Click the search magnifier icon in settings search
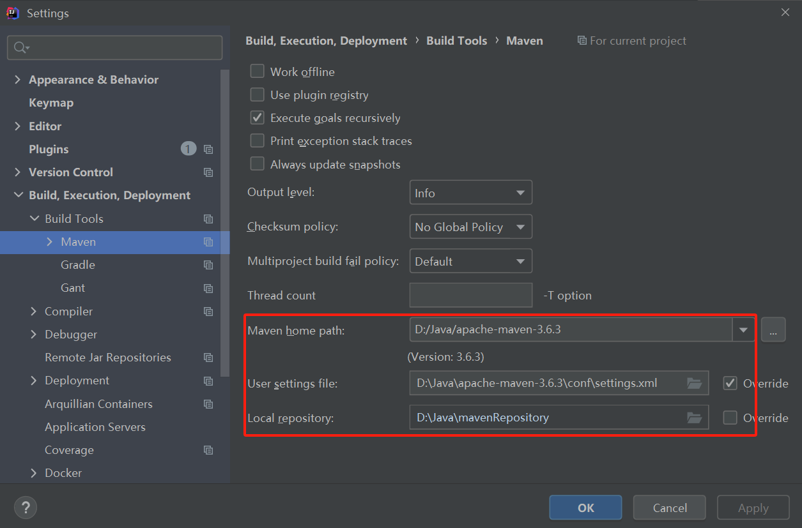 click(21, 48)
